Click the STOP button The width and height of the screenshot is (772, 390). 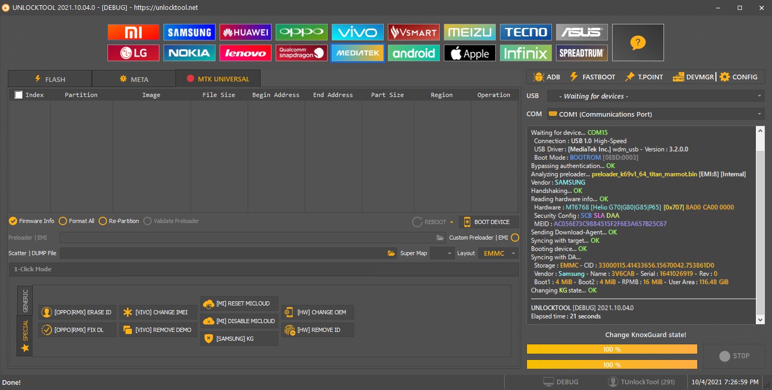click(734, 356)
